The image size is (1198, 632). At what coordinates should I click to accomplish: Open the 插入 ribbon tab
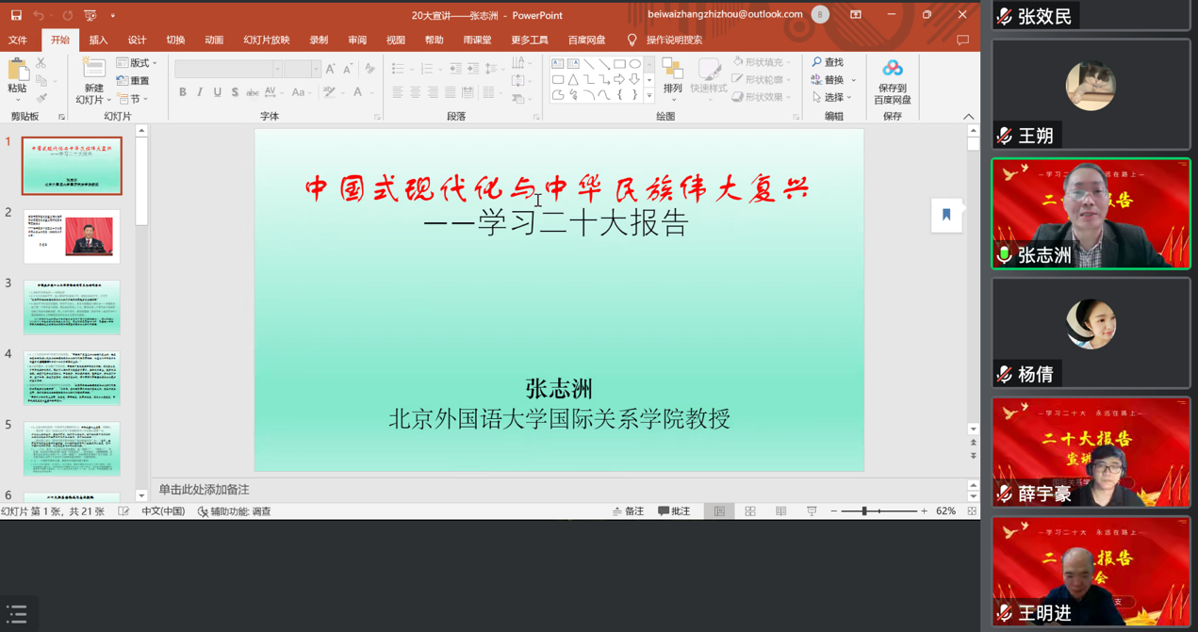[x=98, y=41]
